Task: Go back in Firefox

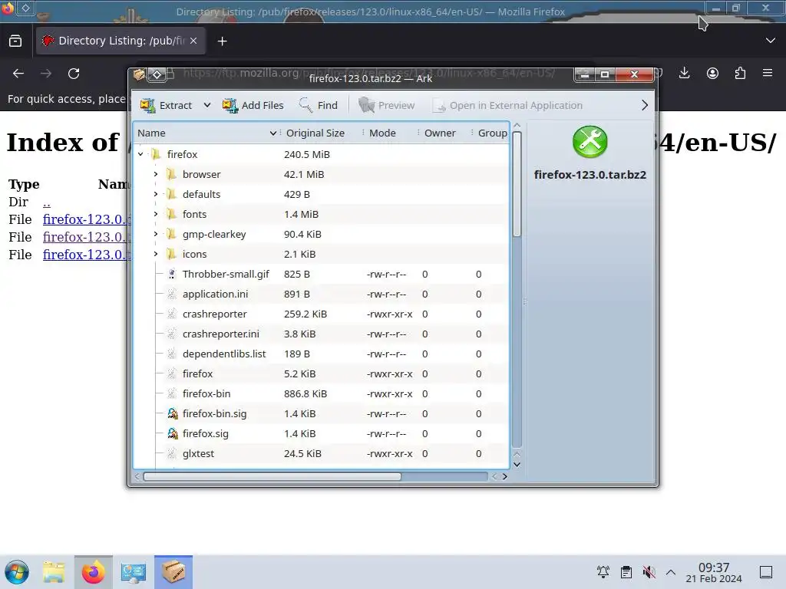Action: (x=18, y=74)
